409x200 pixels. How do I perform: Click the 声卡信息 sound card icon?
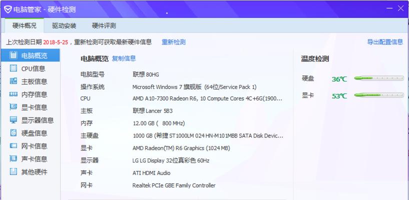(14, 158)
